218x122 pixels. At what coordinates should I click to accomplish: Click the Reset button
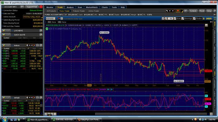[202, 11]
